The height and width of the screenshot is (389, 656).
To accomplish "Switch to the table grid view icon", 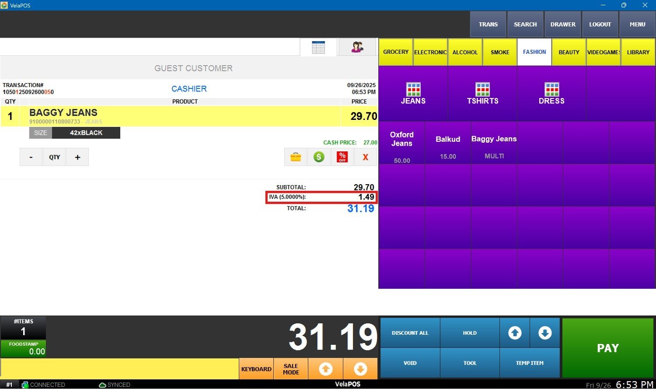I will pos(318,47).
